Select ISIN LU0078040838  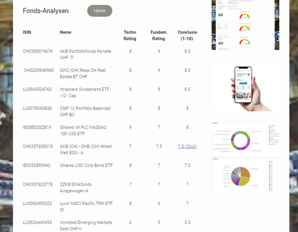coord(37,108)
